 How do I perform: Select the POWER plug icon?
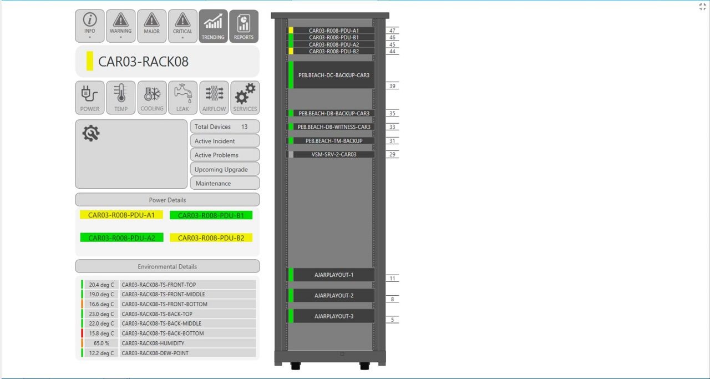[90, 98]
